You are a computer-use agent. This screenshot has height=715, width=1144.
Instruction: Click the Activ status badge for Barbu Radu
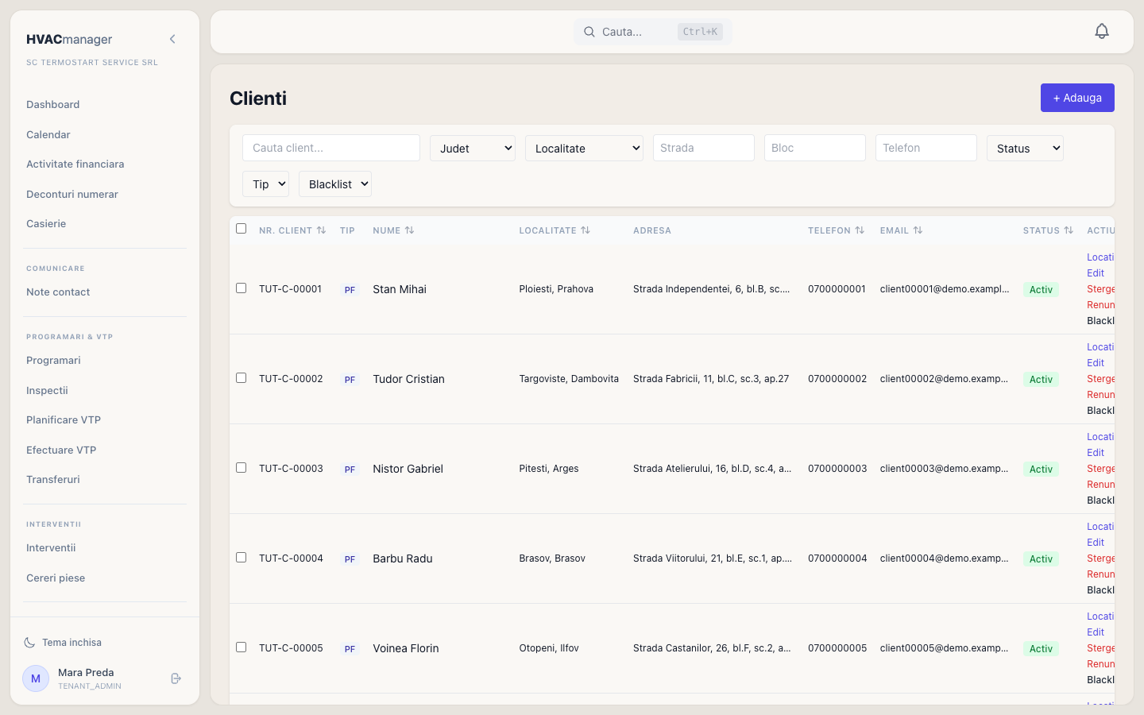[1041, 559]
